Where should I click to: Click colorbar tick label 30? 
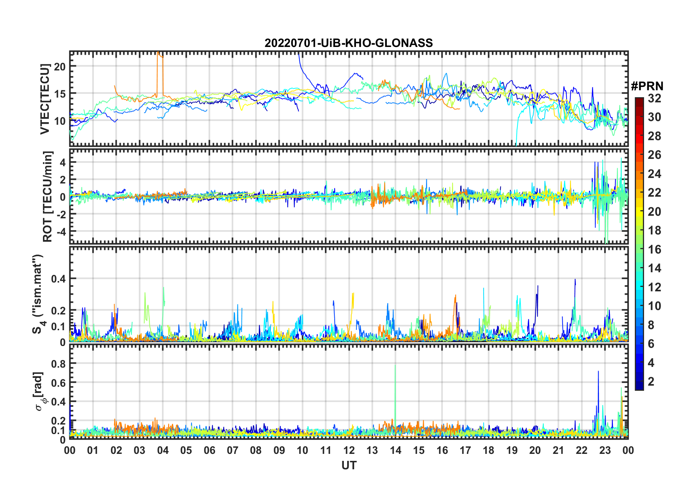coord(654,117)
